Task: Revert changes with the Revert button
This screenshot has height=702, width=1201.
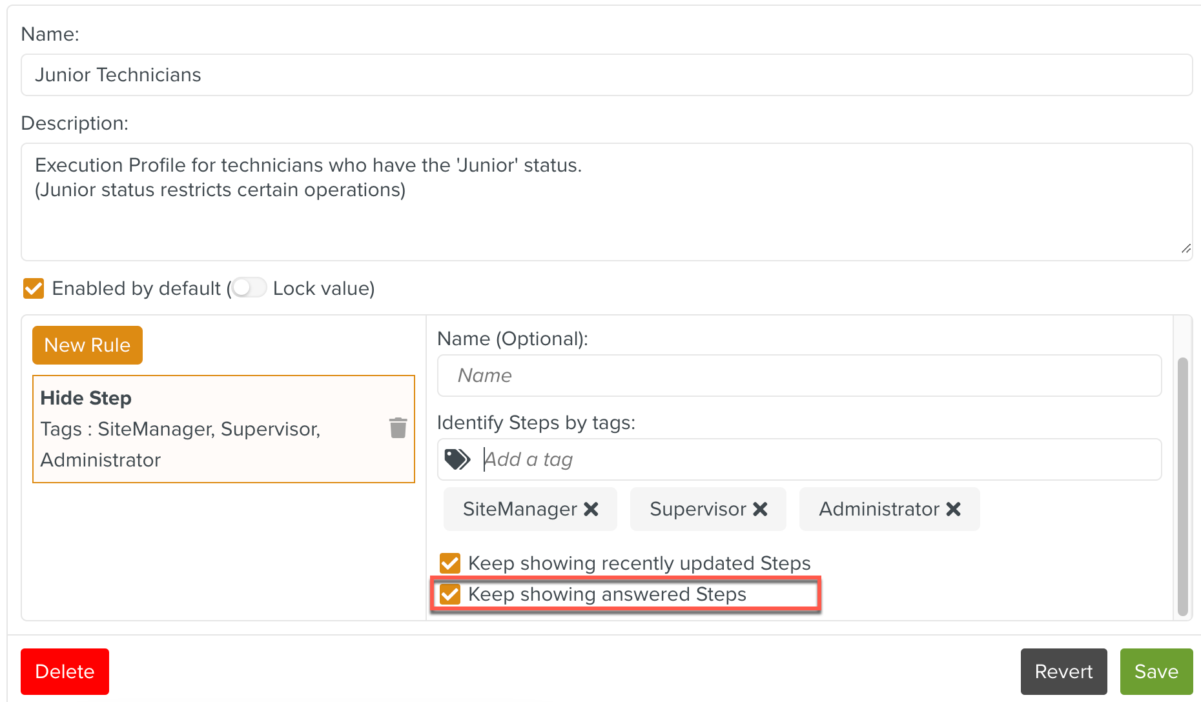Action: [x=1063, y=672]
